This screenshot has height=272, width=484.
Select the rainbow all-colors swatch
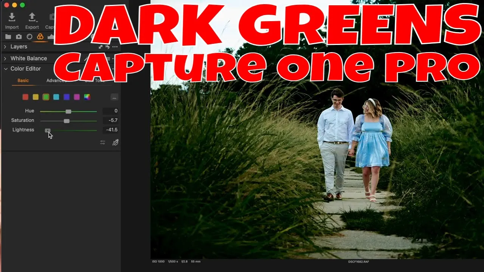(87, 97)
